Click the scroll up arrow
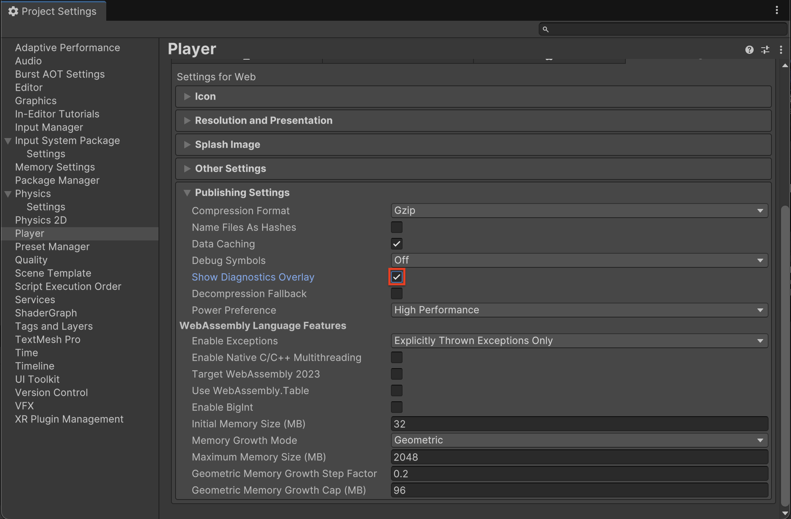The width and height of the screenshot is (791, 519). 785,65
